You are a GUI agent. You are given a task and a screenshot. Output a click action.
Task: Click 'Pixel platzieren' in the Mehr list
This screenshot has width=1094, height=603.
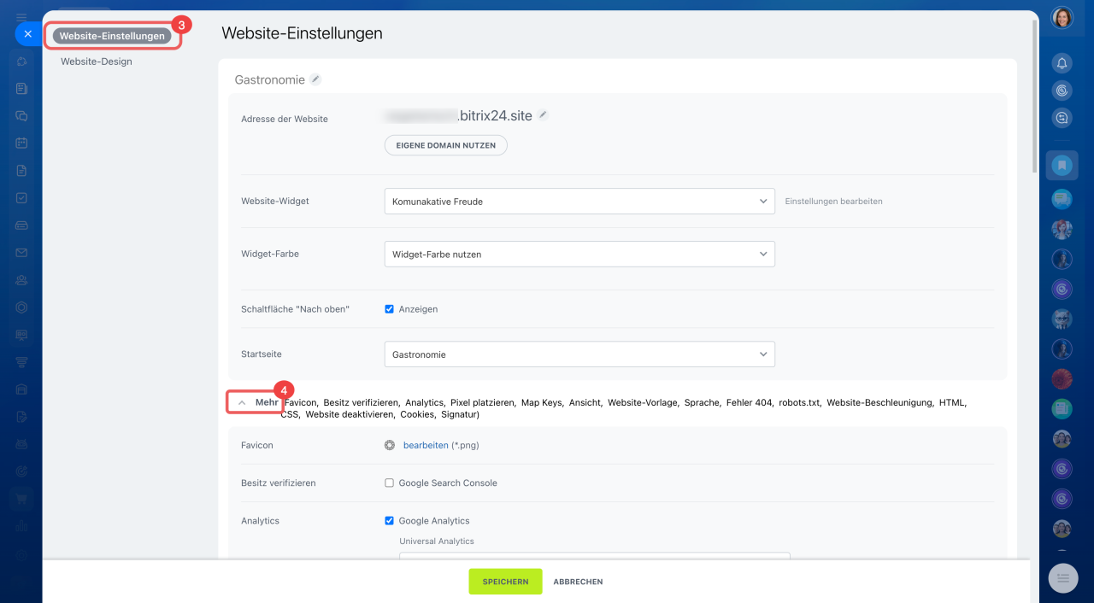click(482, 402)
